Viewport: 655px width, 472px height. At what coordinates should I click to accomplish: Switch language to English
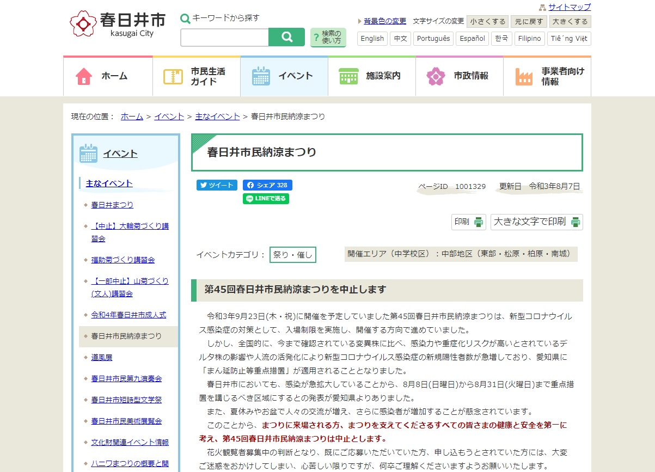[x=372, y=39]
